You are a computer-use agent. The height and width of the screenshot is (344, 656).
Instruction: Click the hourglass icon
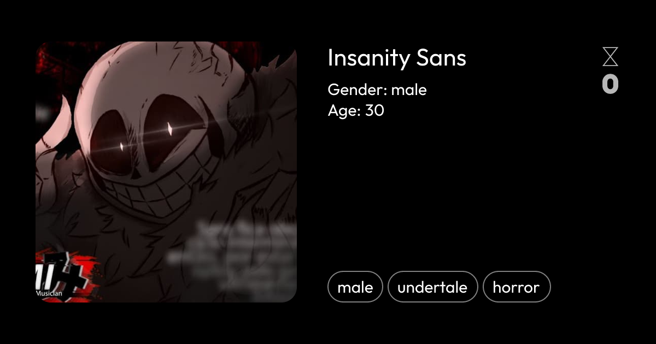point(610,56)
